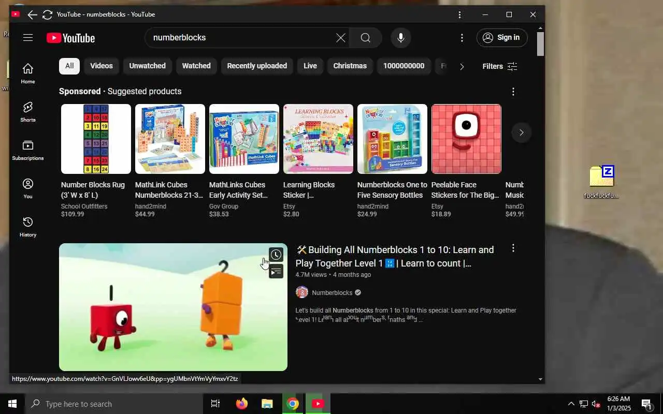Image resolution: width=663 pixels, height=414 pixels.
Task: Select the 1000000000 filter chip
Action: pyautogui.click(x=404, y=66)
